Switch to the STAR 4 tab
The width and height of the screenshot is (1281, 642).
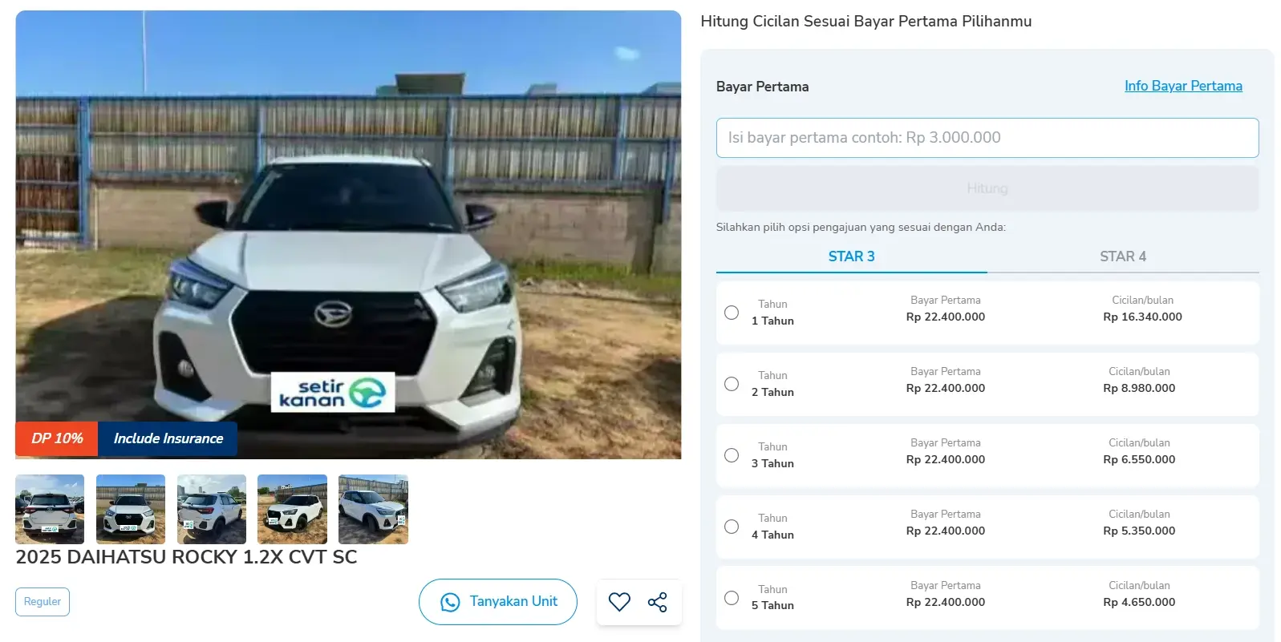1122,256
